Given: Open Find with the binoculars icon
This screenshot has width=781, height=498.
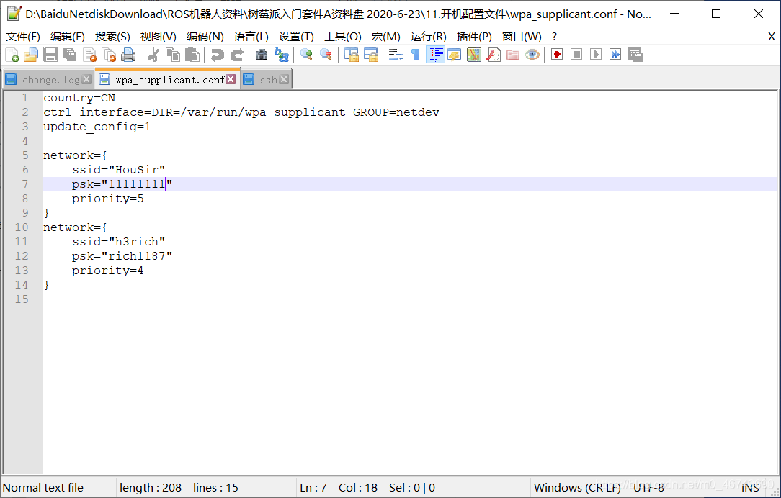Looking at the screenshot, I should [262, 55].
